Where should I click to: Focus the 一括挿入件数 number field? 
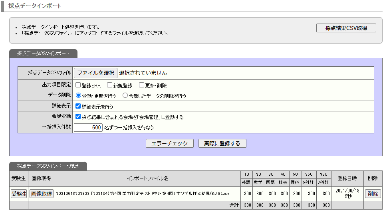click(x=88, y=128)
